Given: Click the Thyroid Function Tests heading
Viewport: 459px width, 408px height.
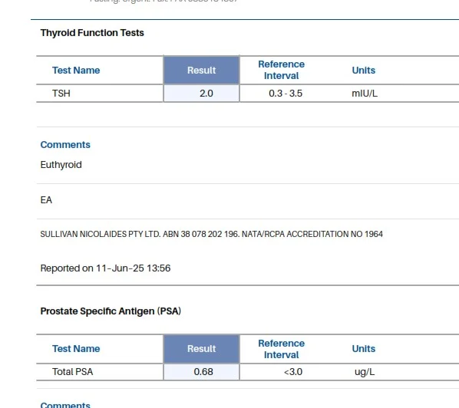Looking at the screenshot, I should 92,33.
